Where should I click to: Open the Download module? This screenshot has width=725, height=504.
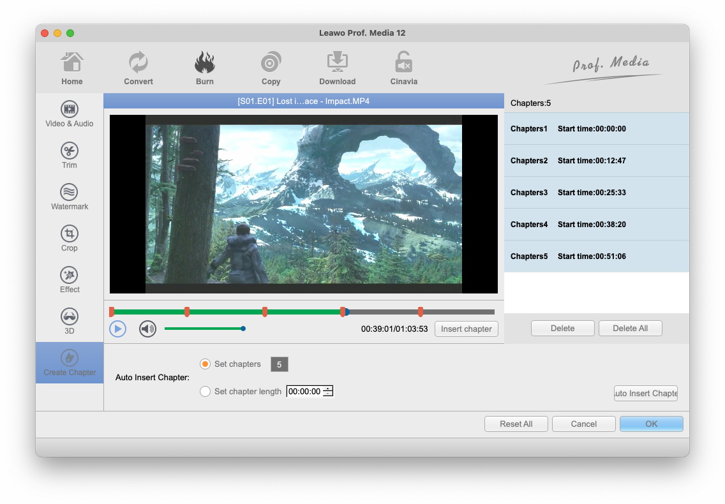tap(338, 68)
